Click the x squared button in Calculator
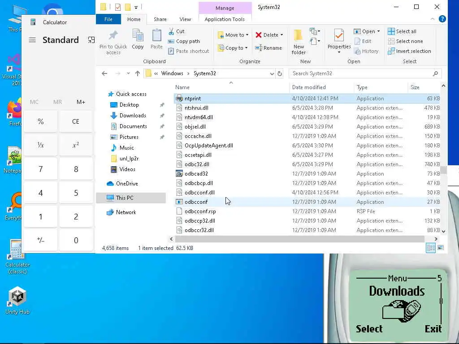This screenshot has height=344, width=459. [x=75, y=145]
